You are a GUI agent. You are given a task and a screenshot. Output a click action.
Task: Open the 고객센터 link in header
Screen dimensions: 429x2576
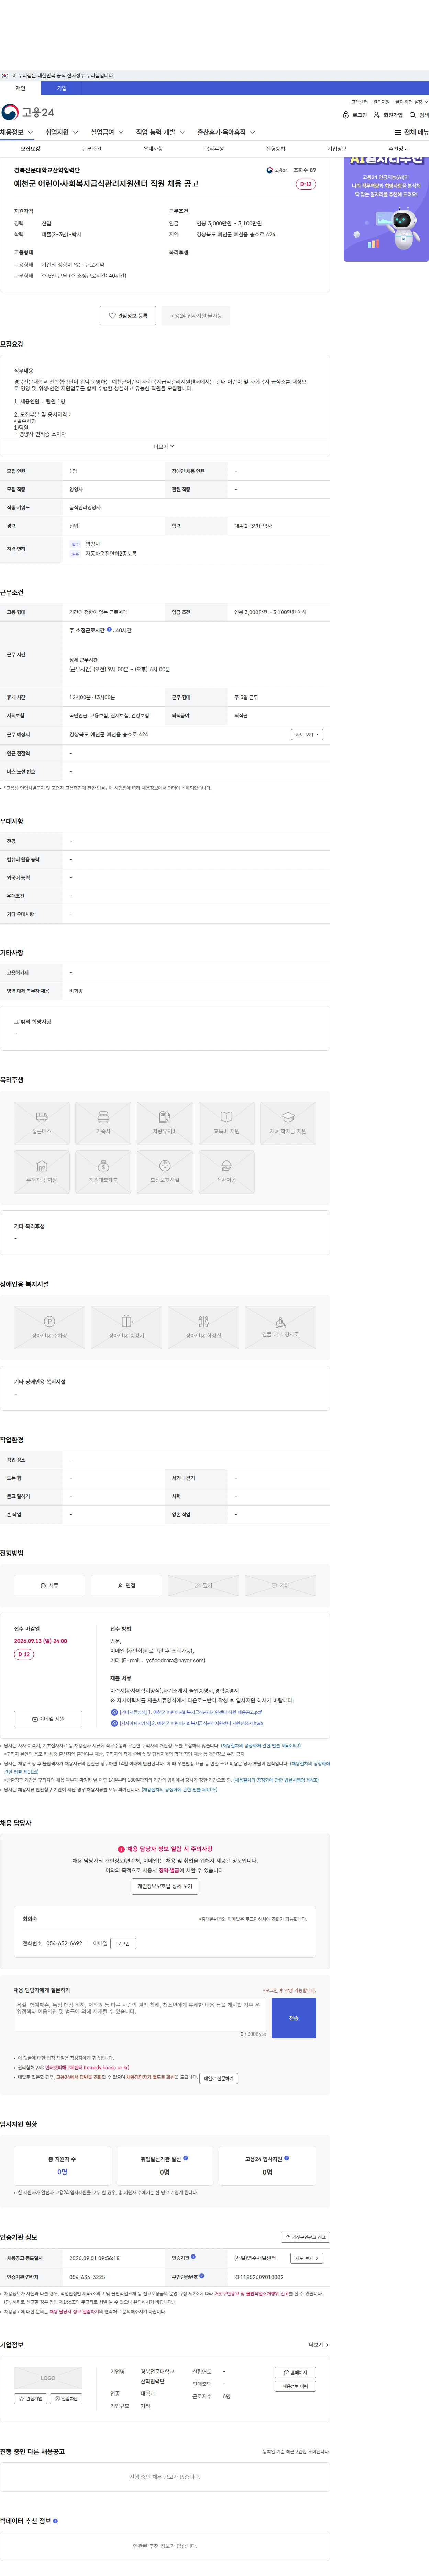point(359,102)
